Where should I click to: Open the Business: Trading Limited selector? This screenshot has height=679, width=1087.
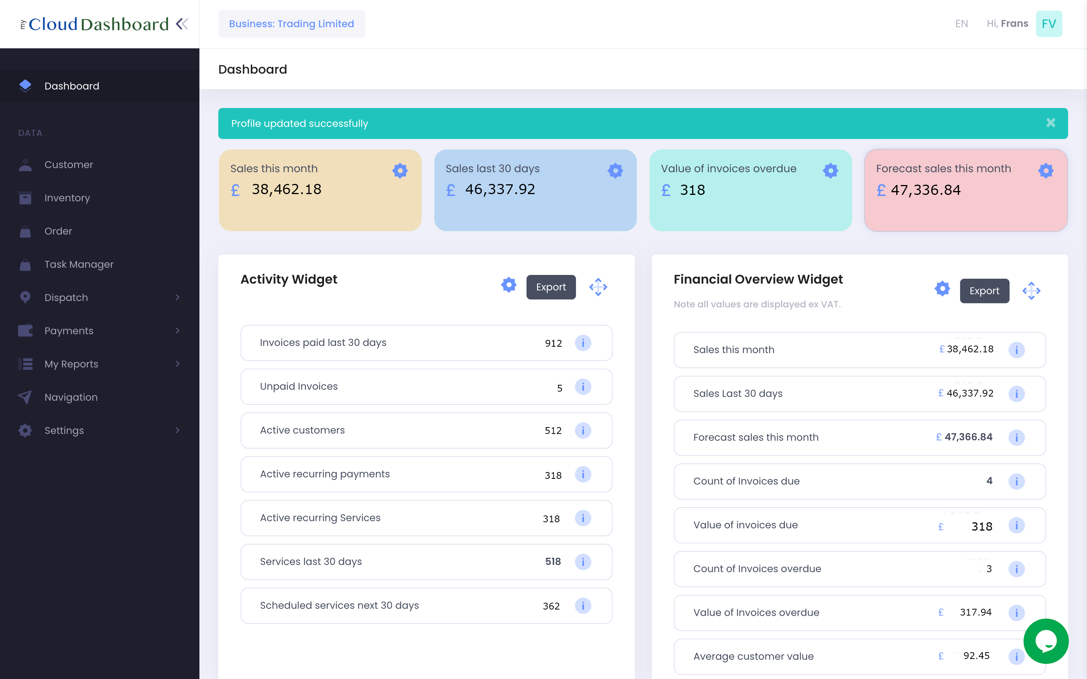tap(291, 23)
